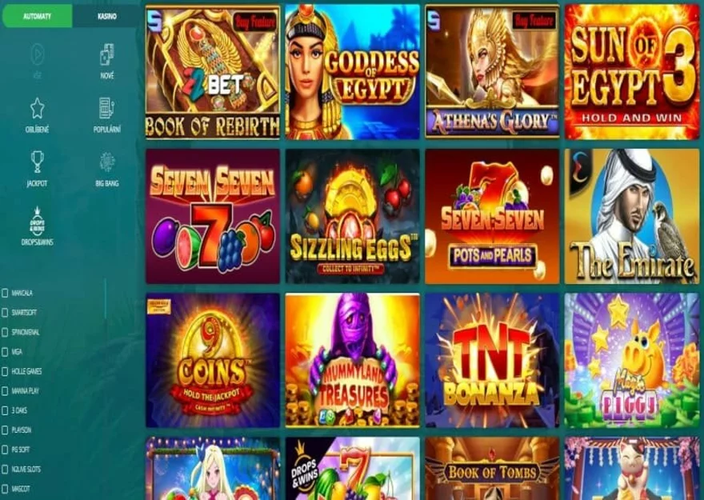Toggle the Playson provider checkbox
Image resolution: width=704 pixels, height=500 pixels.
[5, 430]
